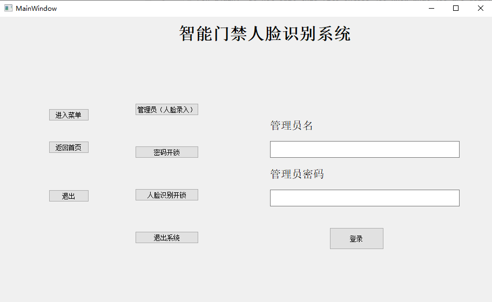Close the MainWindow window
Viewport: 492px width, 302px height.
tap(480, 8)
